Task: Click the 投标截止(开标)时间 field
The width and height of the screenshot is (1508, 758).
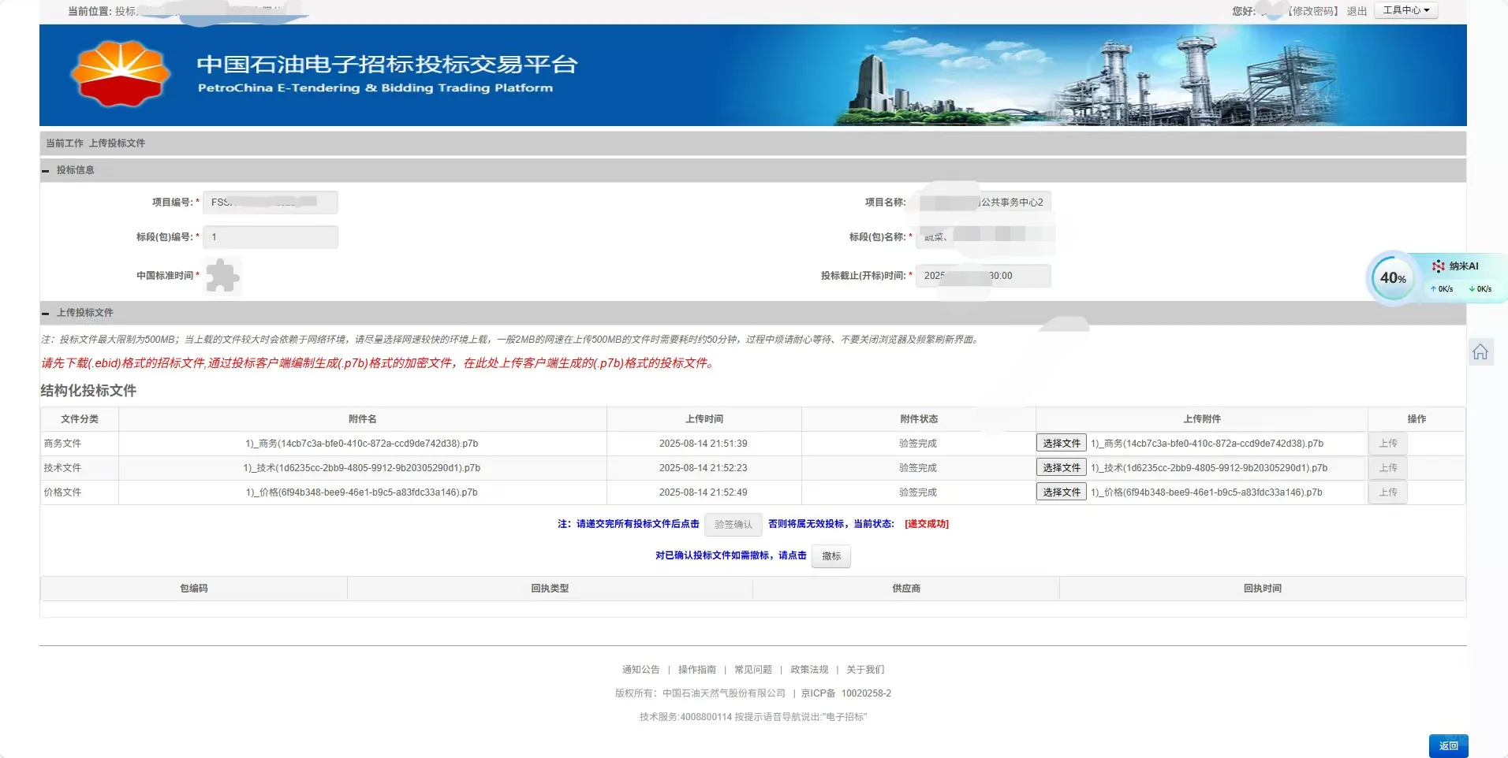Action: point(984,276)
